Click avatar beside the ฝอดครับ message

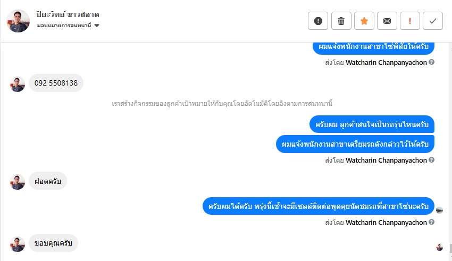point(18,182)
